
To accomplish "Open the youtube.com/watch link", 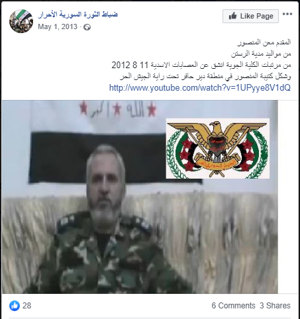I will coord(200,88).
